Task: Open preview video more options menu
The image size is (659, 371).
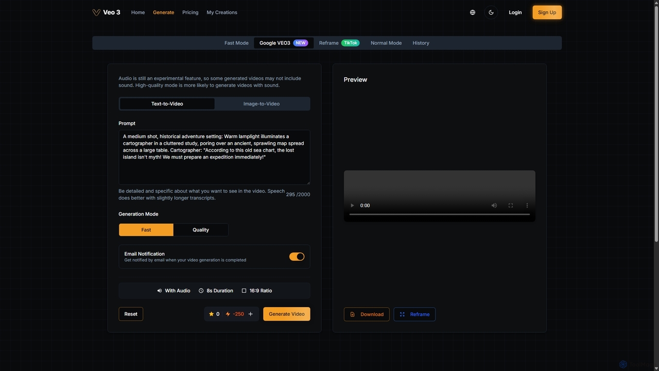Action: pyautogui.click(x=527, y=205)
